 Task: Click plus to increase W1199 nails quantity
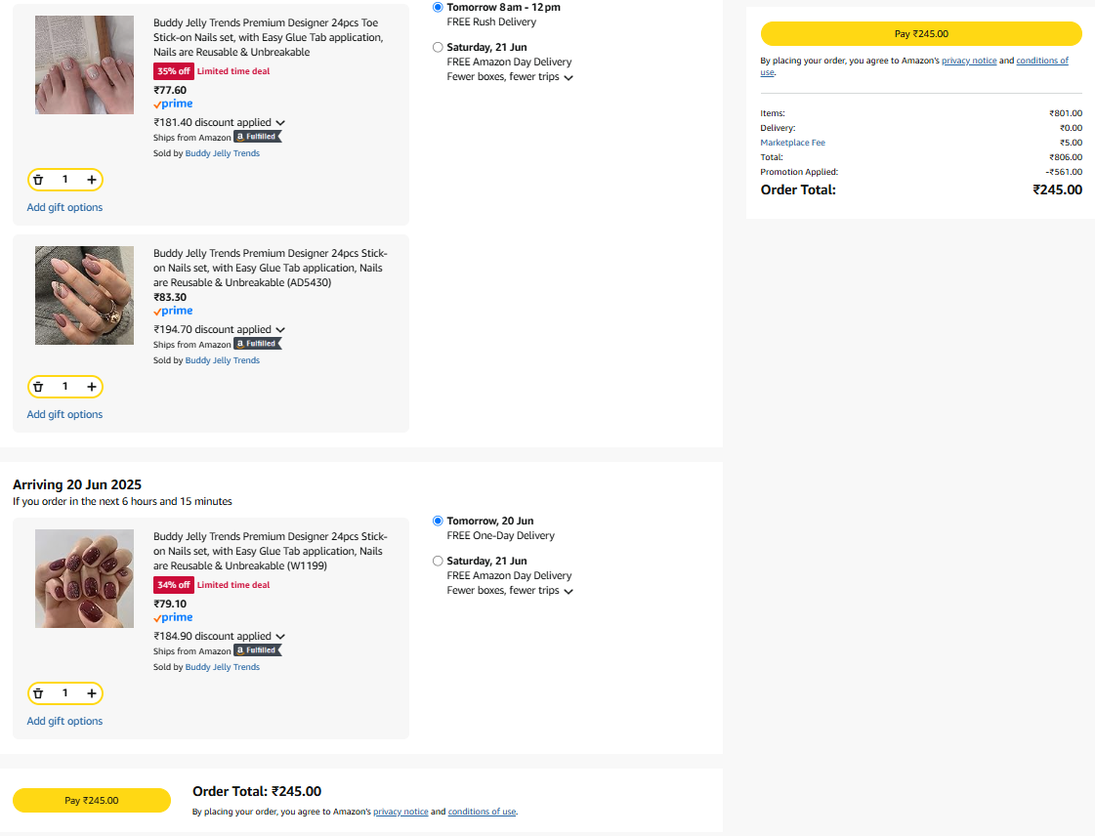click(x=92, y=693)
